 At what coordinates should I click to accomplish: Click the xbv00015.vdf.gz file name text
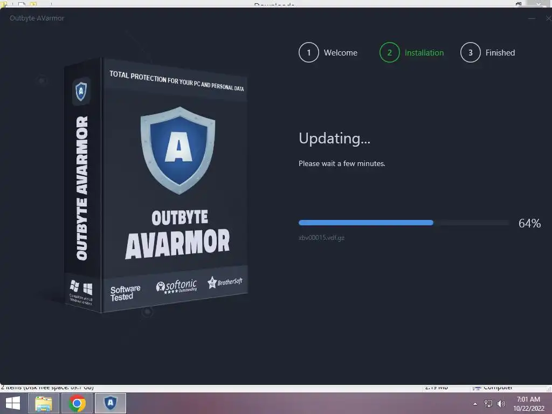(321, 238)
